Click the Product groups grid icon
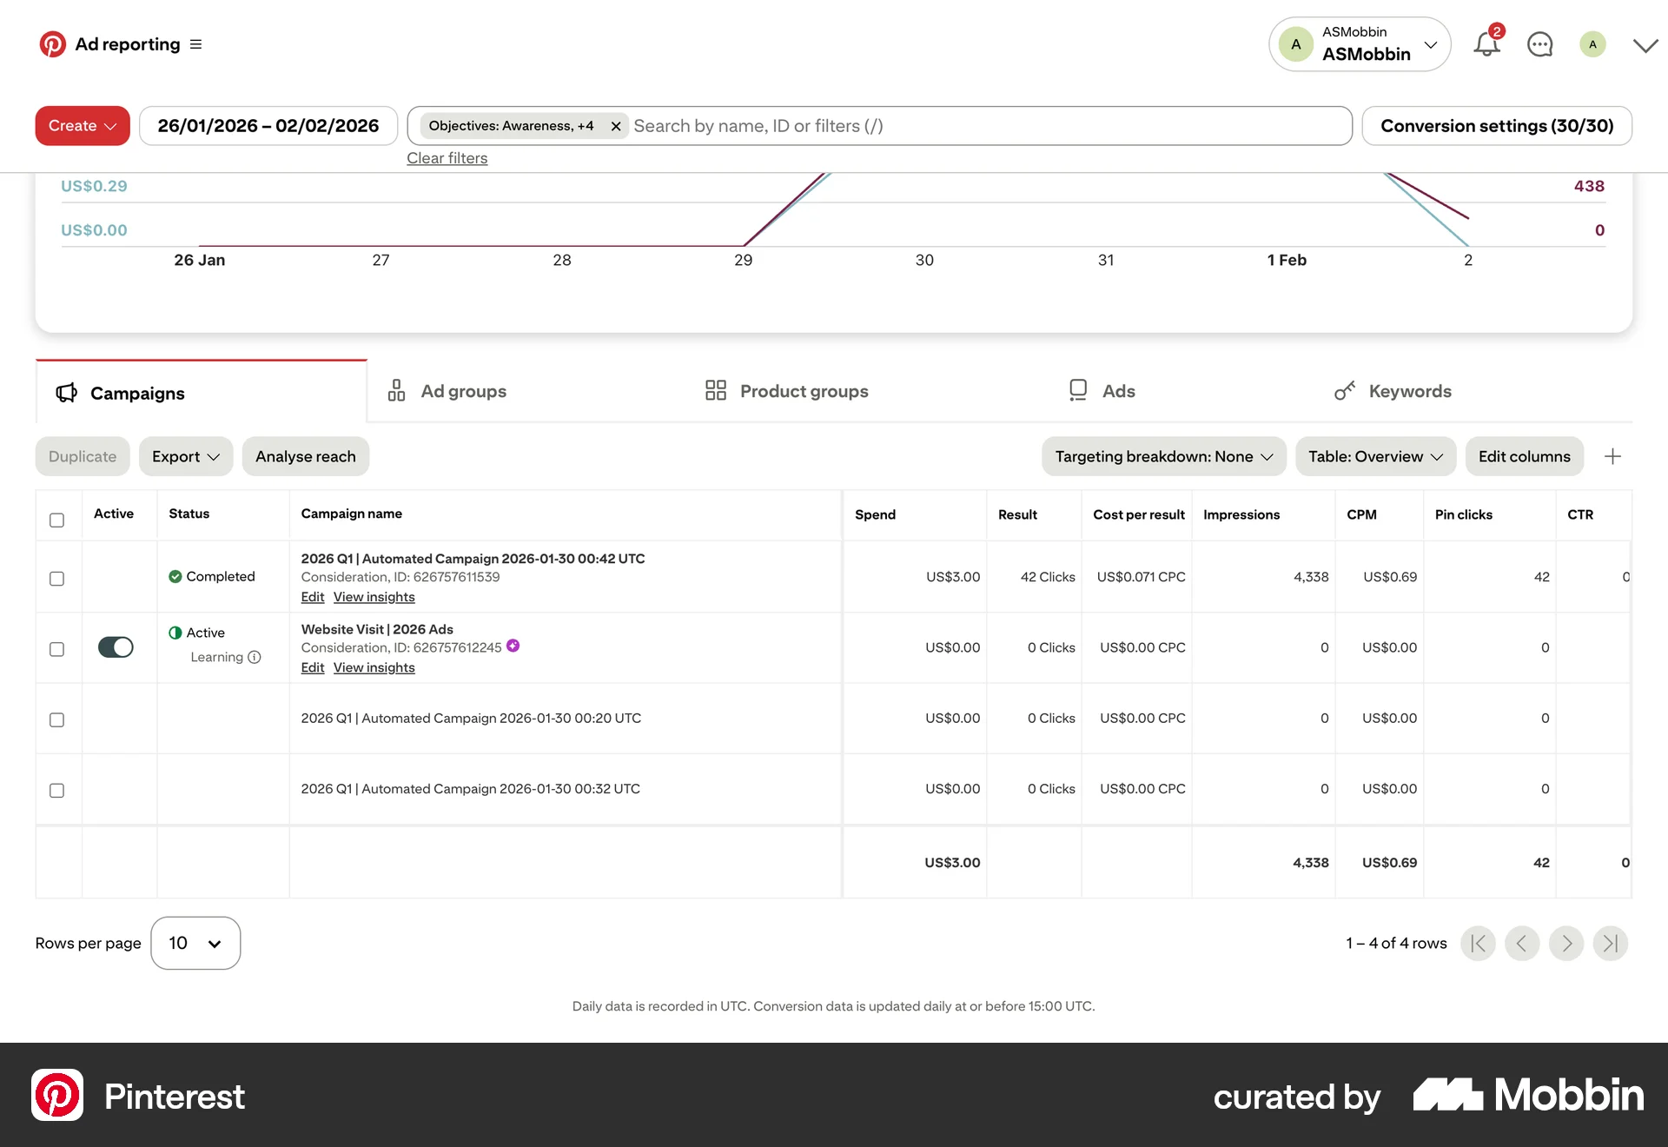The height and width of the screenshot is (1147, 1668). (715, 390)
